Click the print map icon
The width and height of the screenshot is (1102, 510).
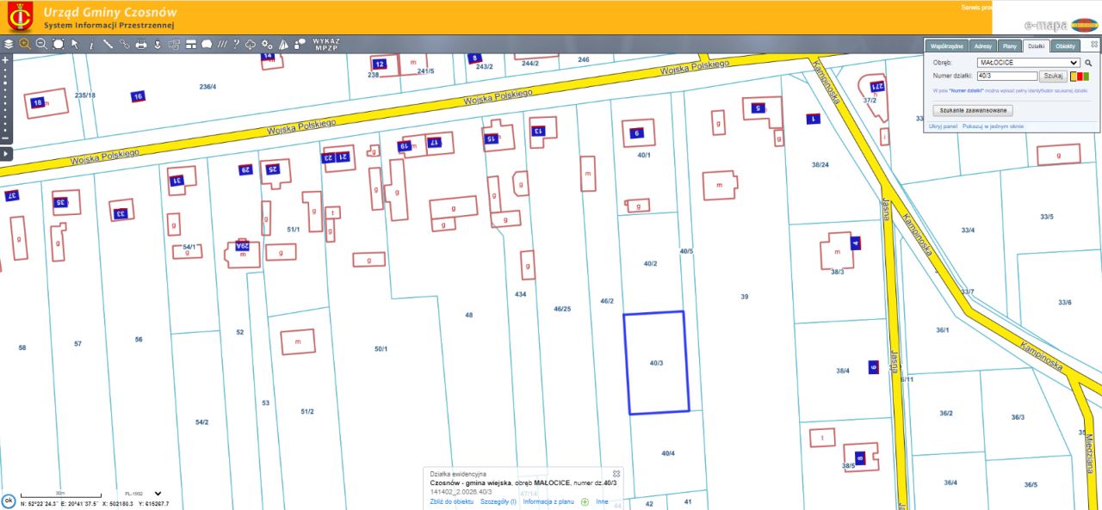coord(141,44)
